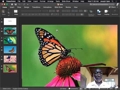Click the Spotlight magnifier icon in menu bar
The height and width of the screenshot is (90, 120).
(x=112, y=1)
